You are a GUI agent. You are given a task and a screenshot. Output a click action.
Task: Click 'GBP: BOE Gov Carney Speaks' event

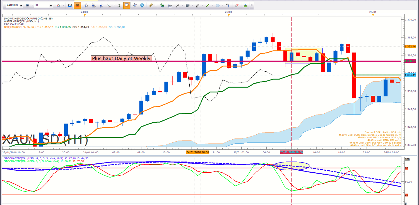coord(375,143)
